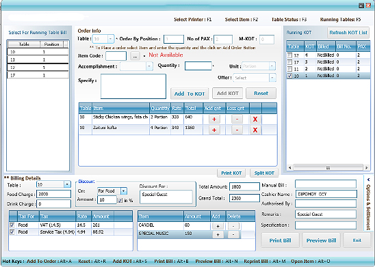Select table 12 in running table bill list
Image resolution: width=375 pixels, height=267 pixels.
point(38,68)
